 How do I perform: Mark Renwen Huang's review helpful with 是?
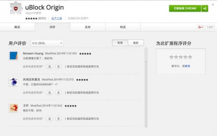pos(50,66)
